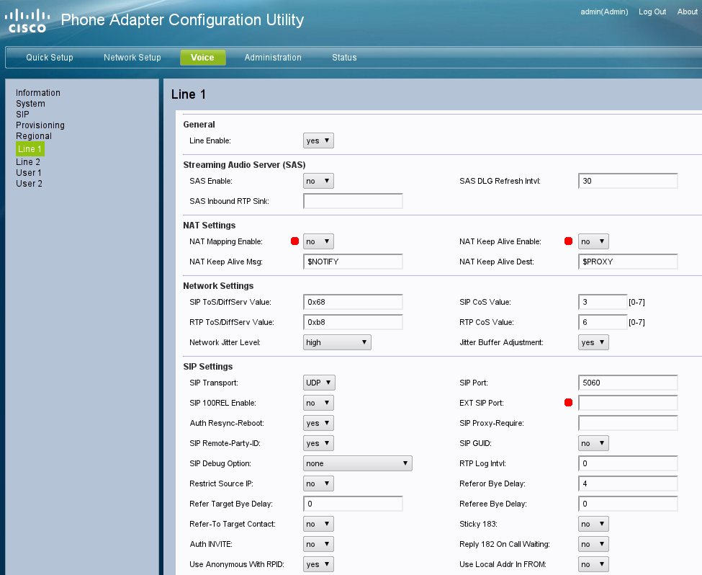Open the Jitter Buffer Adjustment dropdown
Viewport: 702px width, 575px height.
click(x=593, y=342)
